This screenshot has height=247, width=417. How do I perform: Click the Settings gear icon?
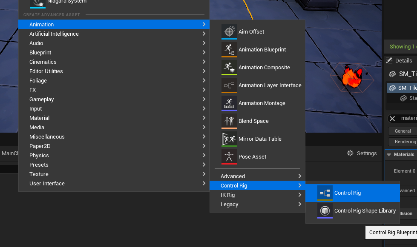[x=350, y=153]
